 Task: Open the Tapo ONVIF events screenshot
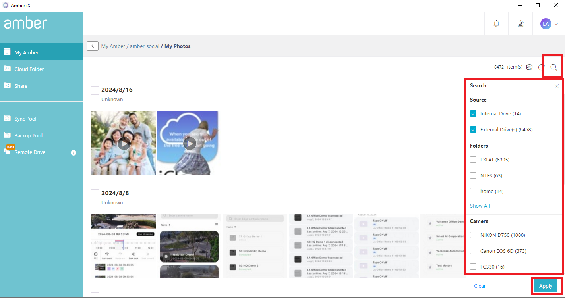pos(387,246)
